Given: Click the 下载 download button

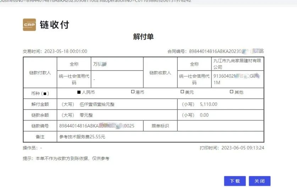Looking at the screenshot, I should coord(235,181).
